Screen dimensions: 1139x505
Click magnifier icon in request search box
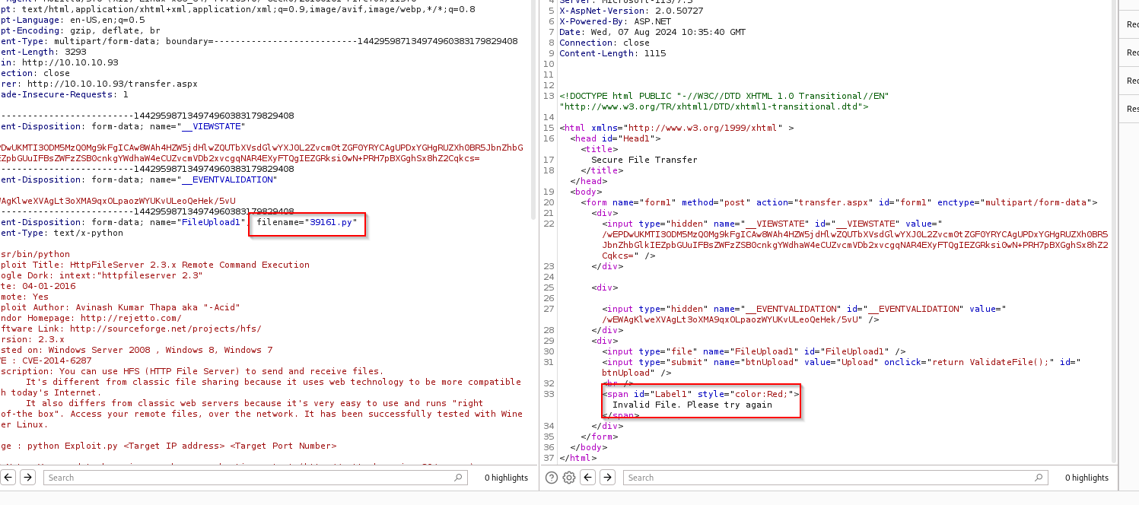[458, 478]
